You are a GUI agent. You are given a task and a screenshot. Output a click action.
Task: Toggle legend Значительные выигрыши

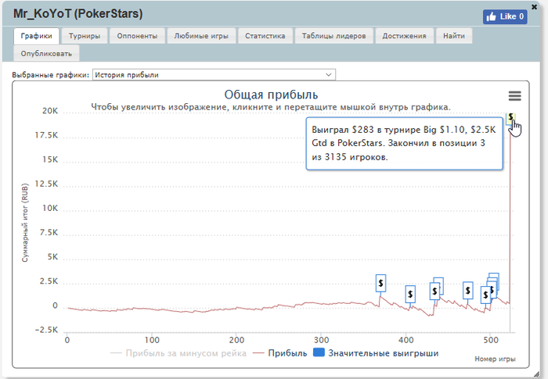pyautogui.click(x=376, y=353)
